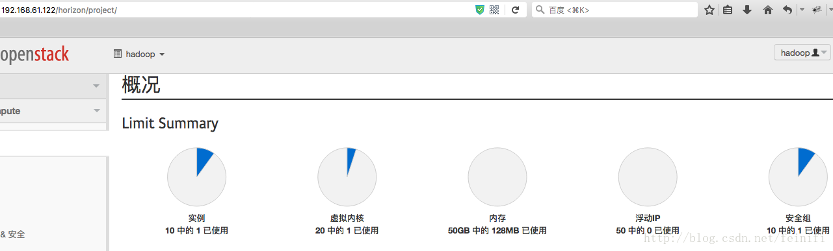Click the Baidu search input field

click(615, 10)
